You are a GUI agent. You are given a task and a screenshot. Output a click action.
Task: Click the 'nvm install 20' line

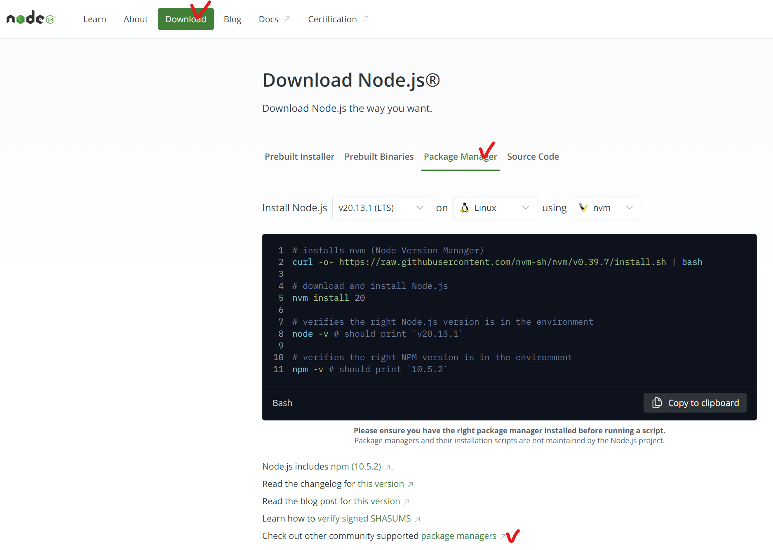pos(329,298)
